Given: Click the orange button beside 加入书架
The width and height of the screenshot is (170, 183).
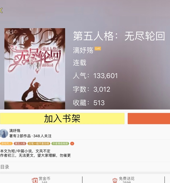Looking at the screenshot, I should 149,118.
